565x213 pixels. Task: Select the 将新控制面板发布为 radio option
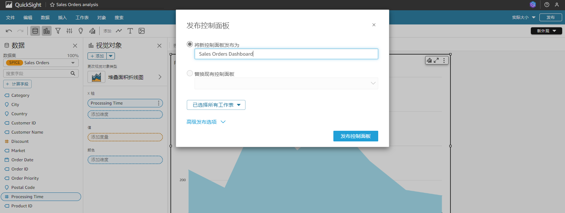click(190, 44)
